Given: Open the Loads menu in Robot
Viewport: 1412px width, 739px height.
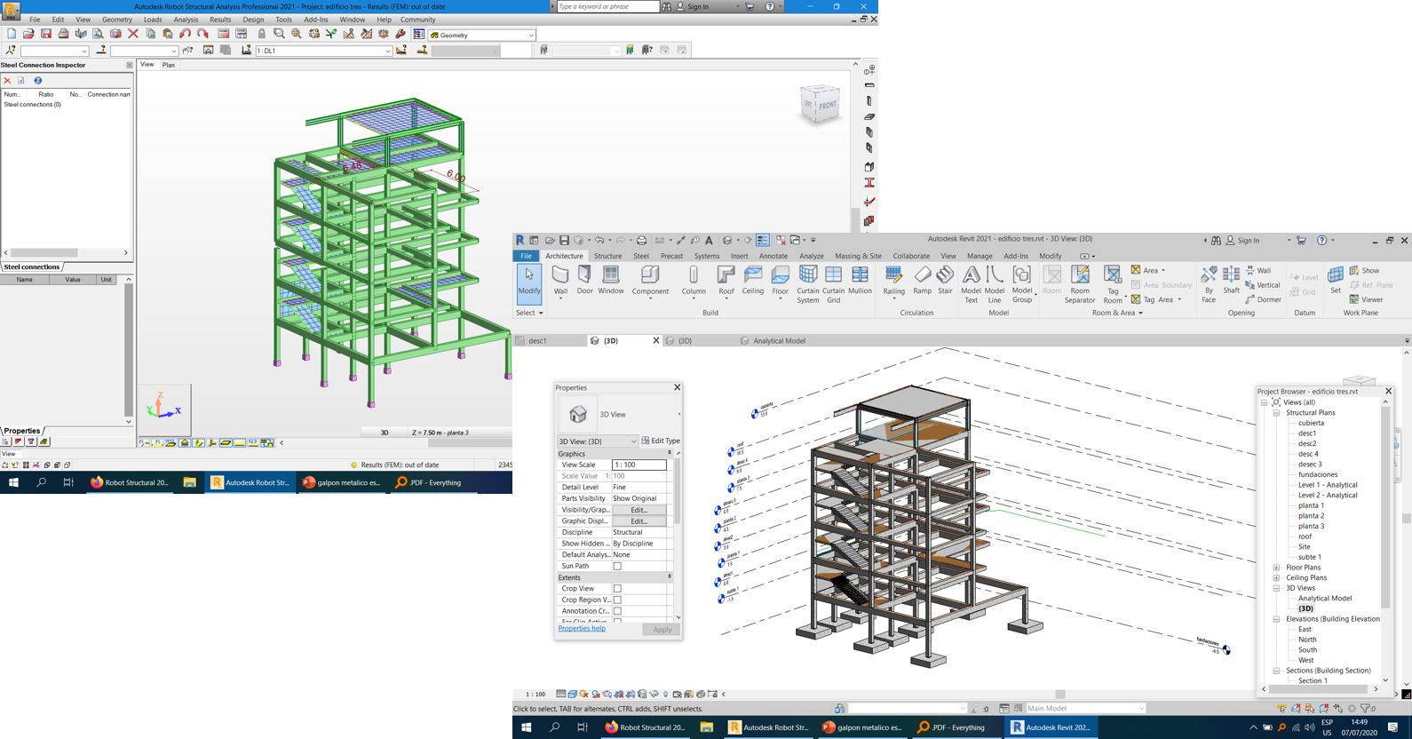Looking at the screenshot, I should coord(153,19).
